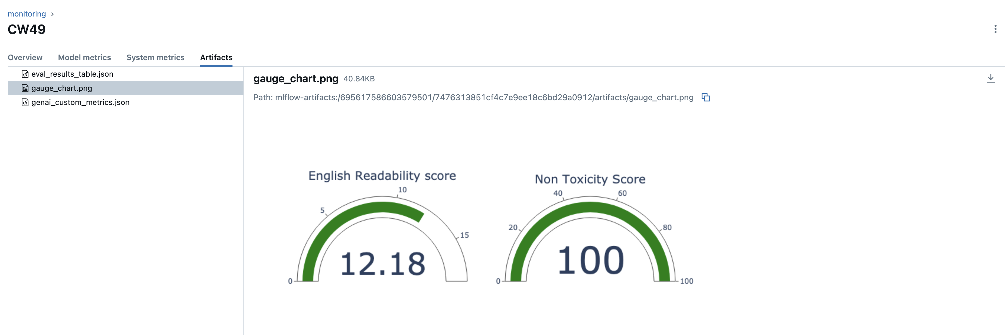This screenshot has height=335, width=1005.
Task: Select eval_results_table.json in artifact tree
Action: (72, 74)
